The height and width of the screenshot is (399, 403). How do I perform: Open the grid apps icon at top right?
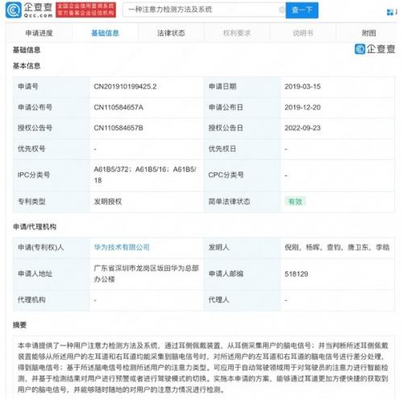[x=390, y=12]
